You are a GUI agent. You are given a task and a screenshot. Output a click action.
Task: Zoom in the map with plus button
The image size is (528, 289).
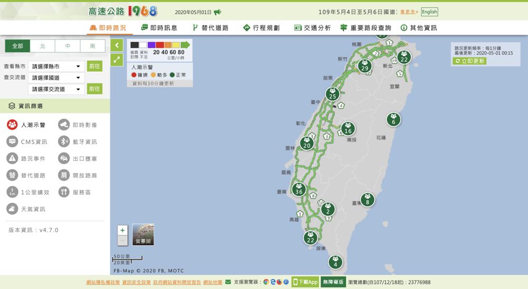click(122, 230)
